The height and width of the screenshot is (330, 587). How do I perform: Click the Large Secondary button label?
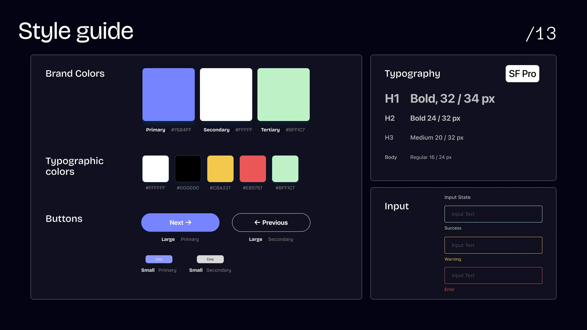point(271,239)
